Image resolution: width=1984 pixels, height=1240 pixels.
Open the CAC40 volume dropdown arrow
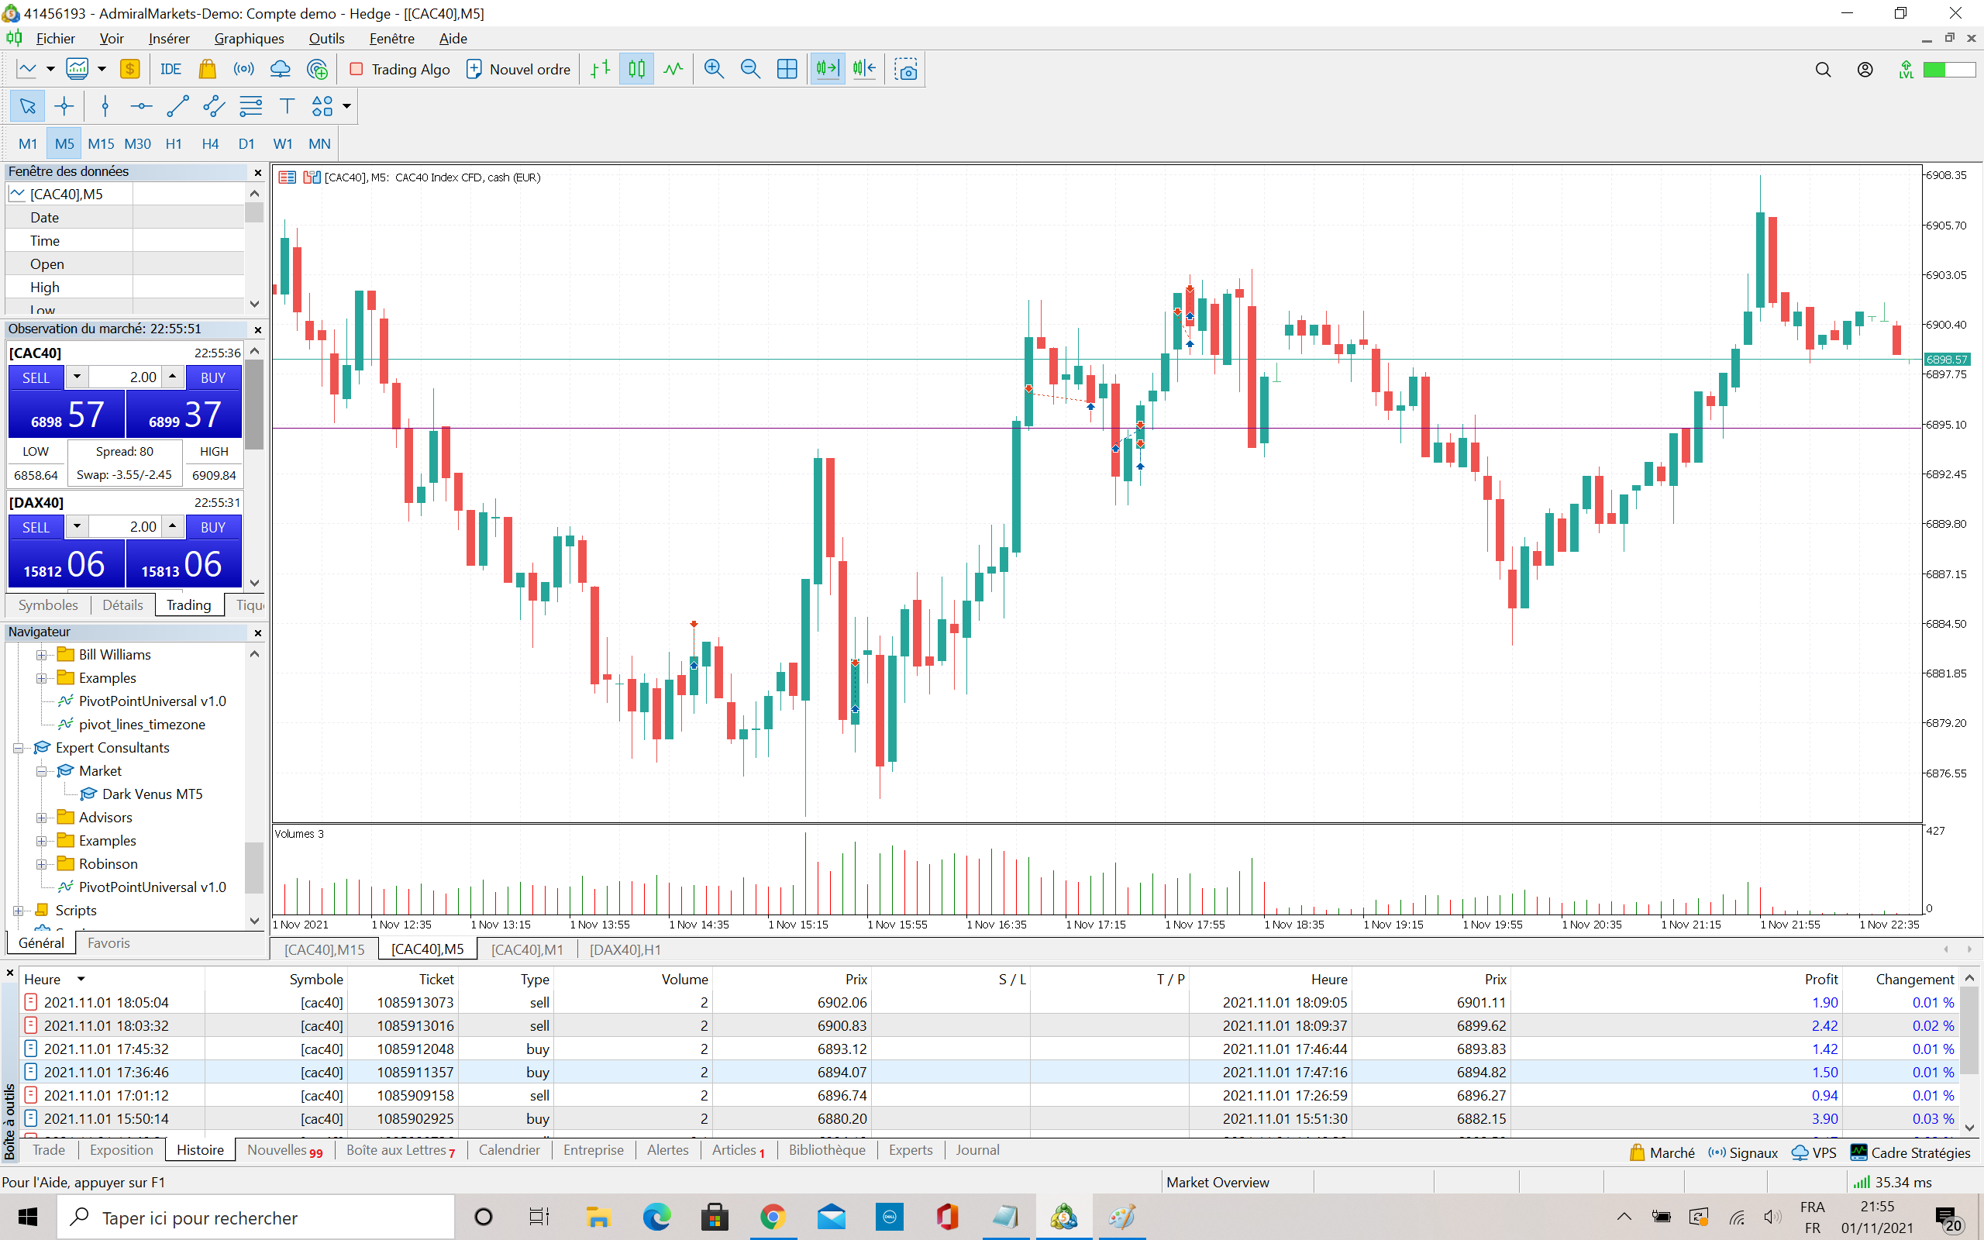(76, 377)
